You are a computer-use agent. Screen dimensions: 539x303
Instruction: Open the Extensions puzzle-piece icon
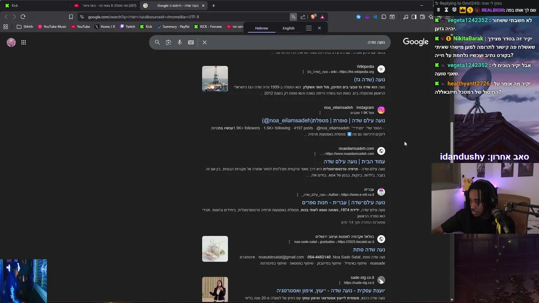coord(384,17)
